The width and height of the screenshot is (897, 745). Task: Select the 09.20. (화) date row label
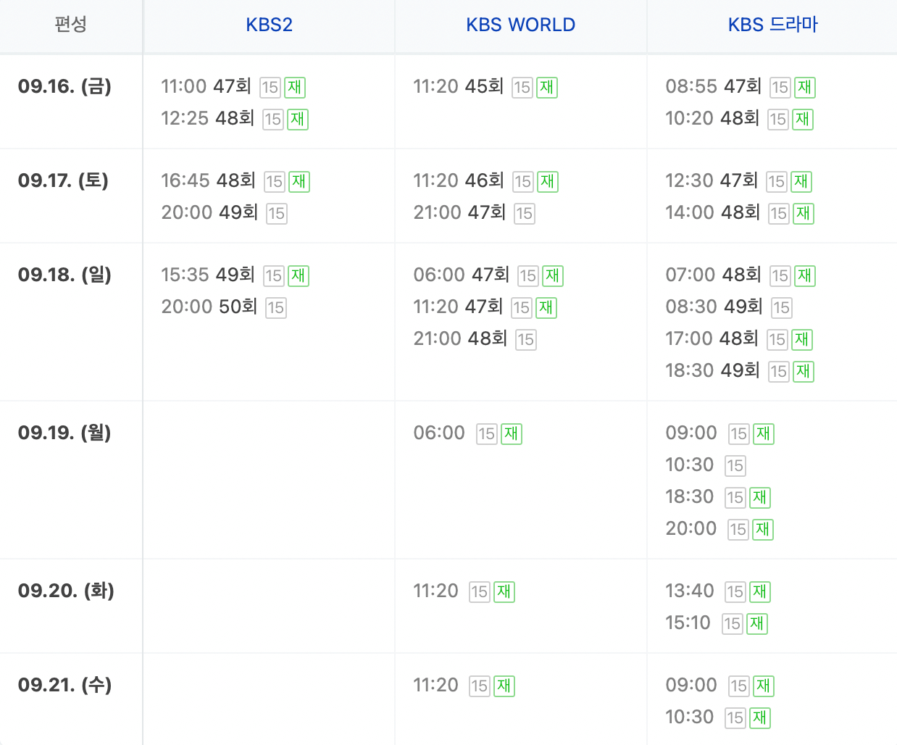pos(66,591)
